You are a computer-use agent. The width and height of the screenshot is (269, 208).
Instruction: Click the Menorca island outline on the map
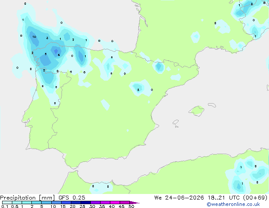click(x=212, y=105)
